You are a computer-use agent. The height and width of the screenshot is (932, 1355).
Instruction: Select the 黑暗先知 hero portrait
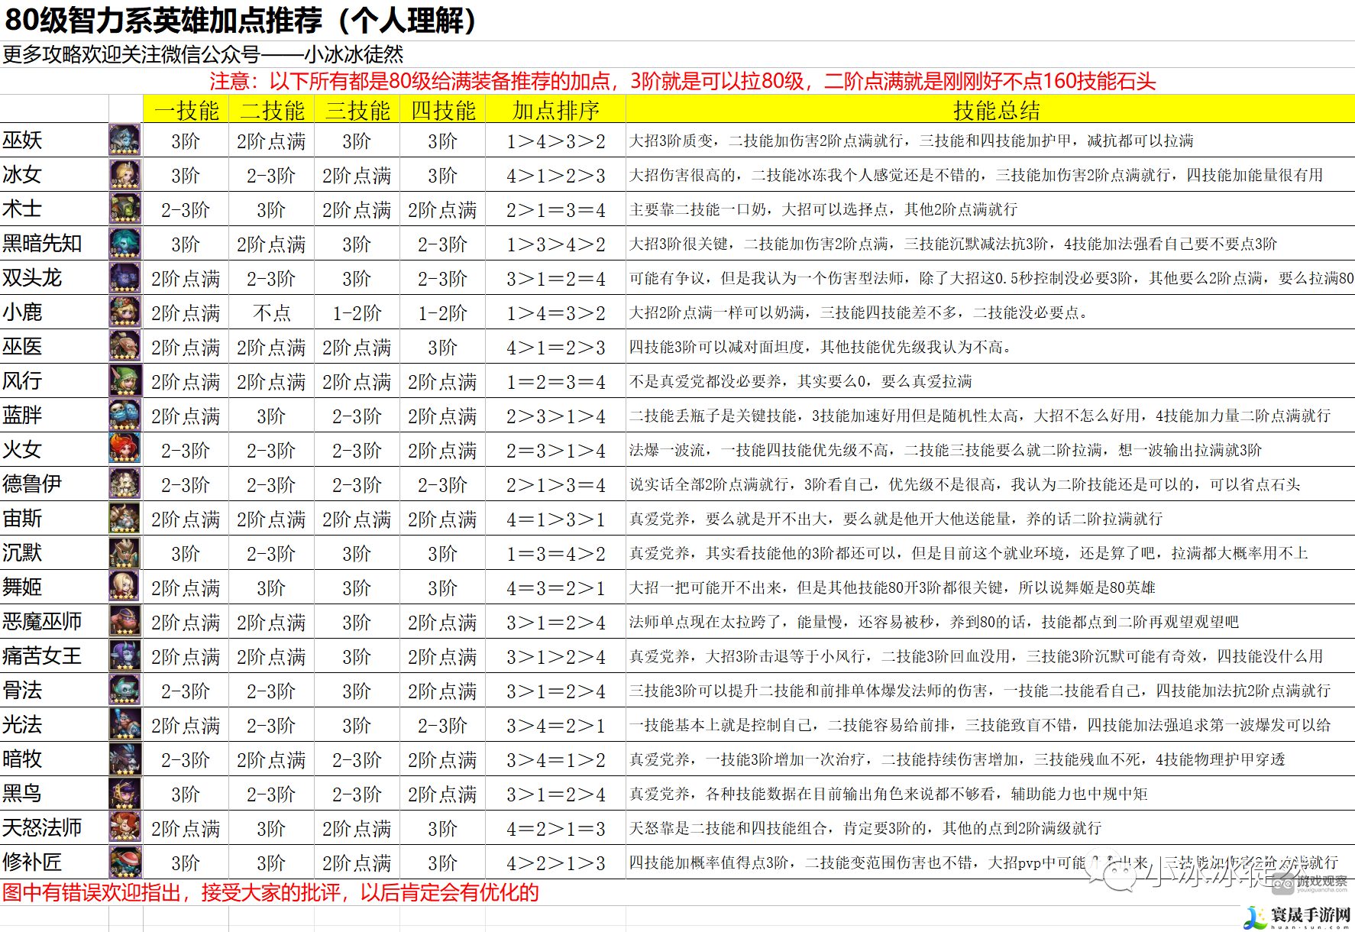pos(125,244)
